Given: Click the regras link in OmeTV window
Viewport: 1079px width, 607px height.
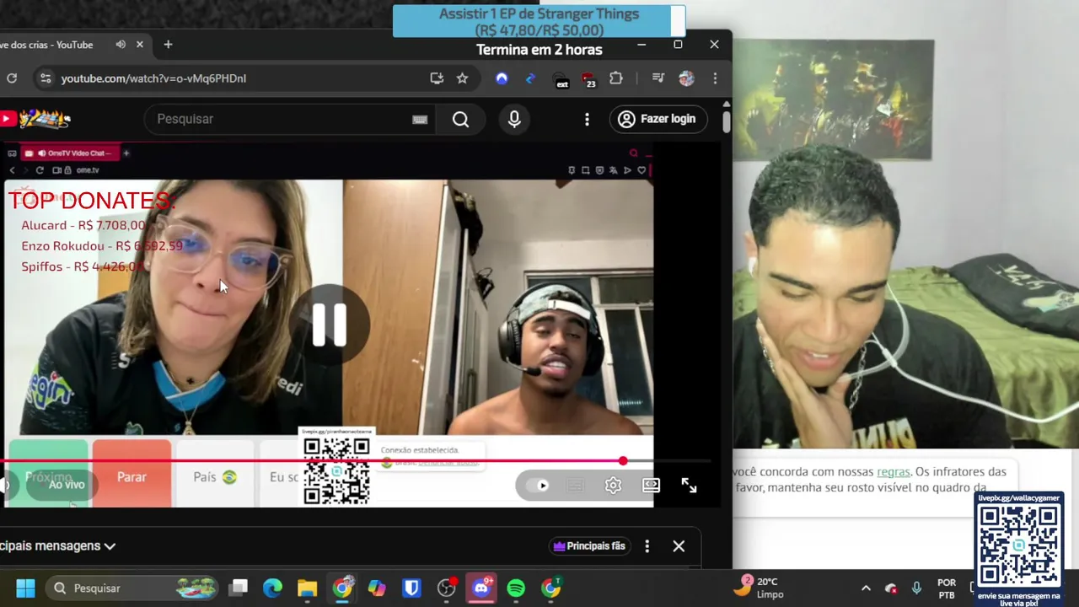Looking at the screenshot, I should click(893, 472).
